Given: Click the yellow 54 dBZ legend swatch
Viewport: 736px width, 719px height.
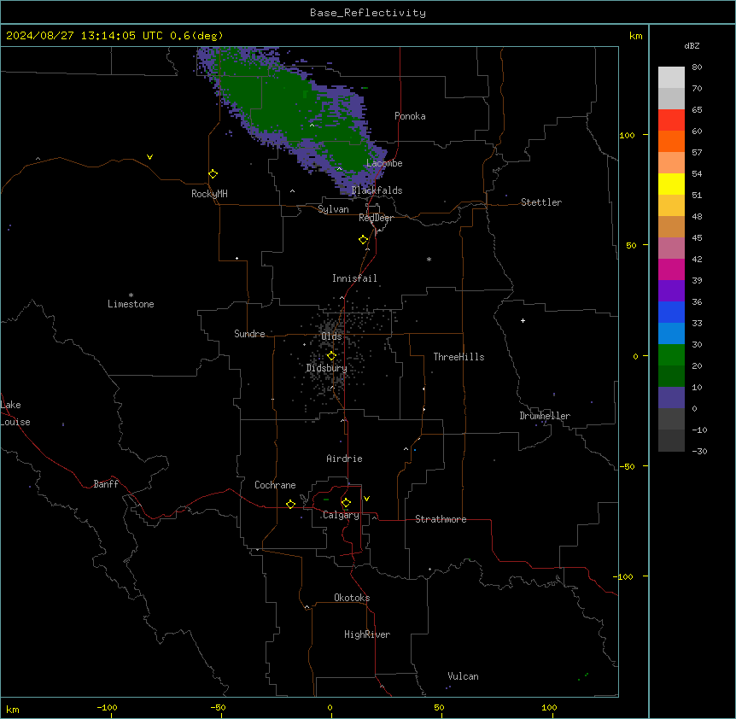Looking at the screenshot, I should 671,184.
